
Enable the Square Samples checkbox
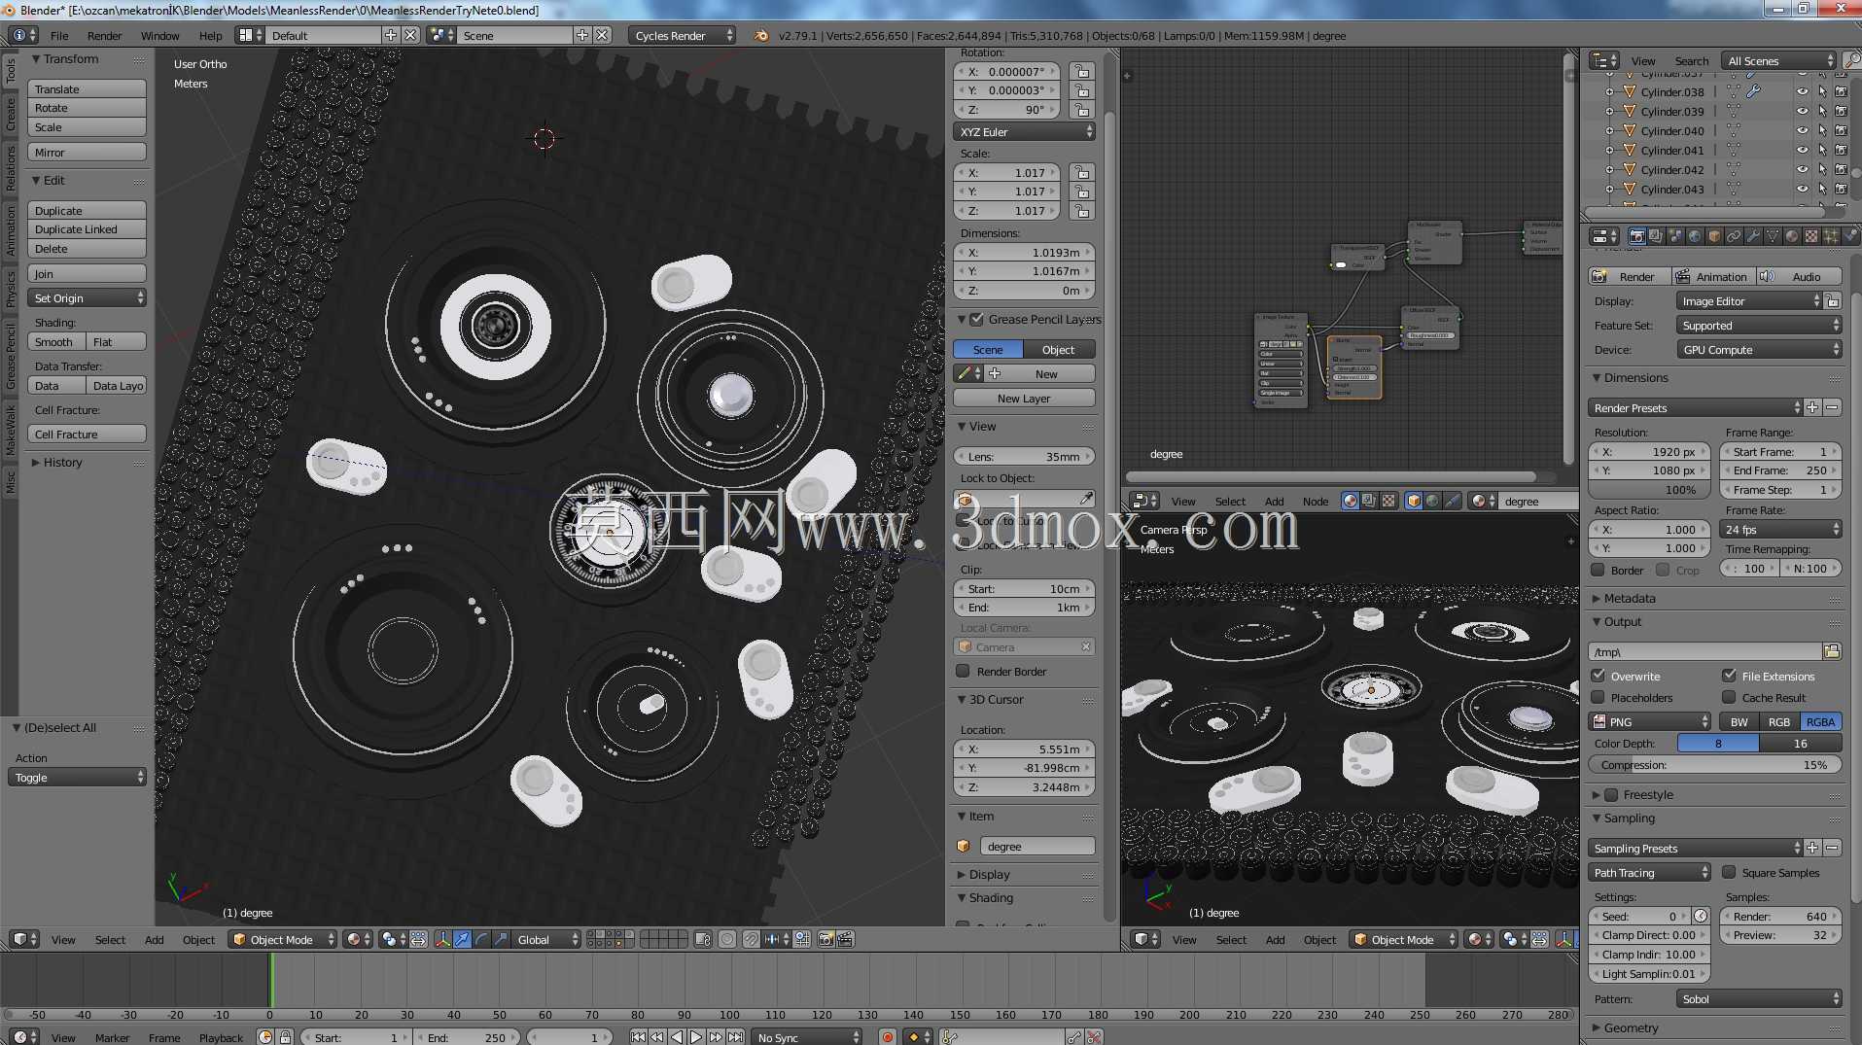[x=1729, y=872]
